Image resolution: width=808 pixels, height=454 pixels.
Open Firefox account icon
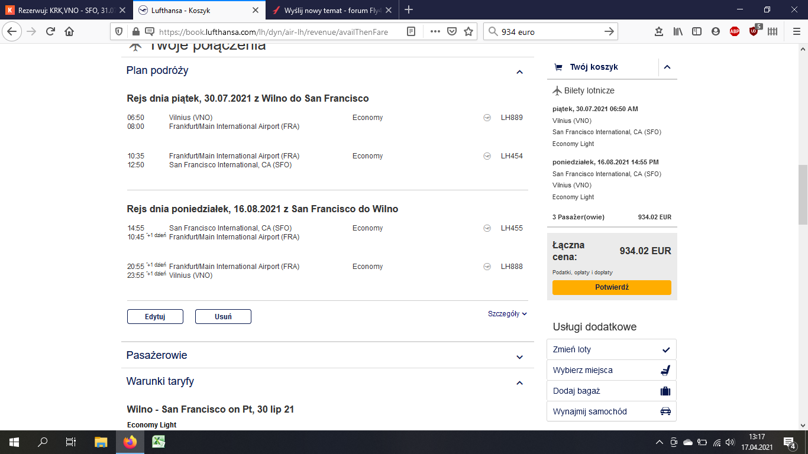click(x=716, y=32)
